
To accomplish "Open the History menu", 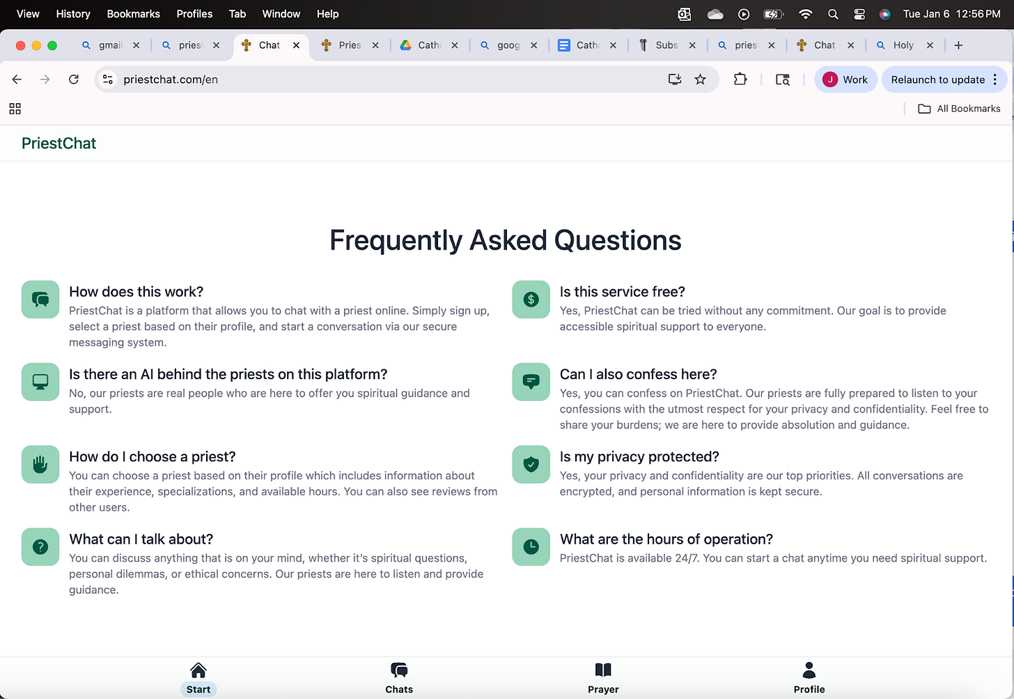I will (x=73, y=14).
